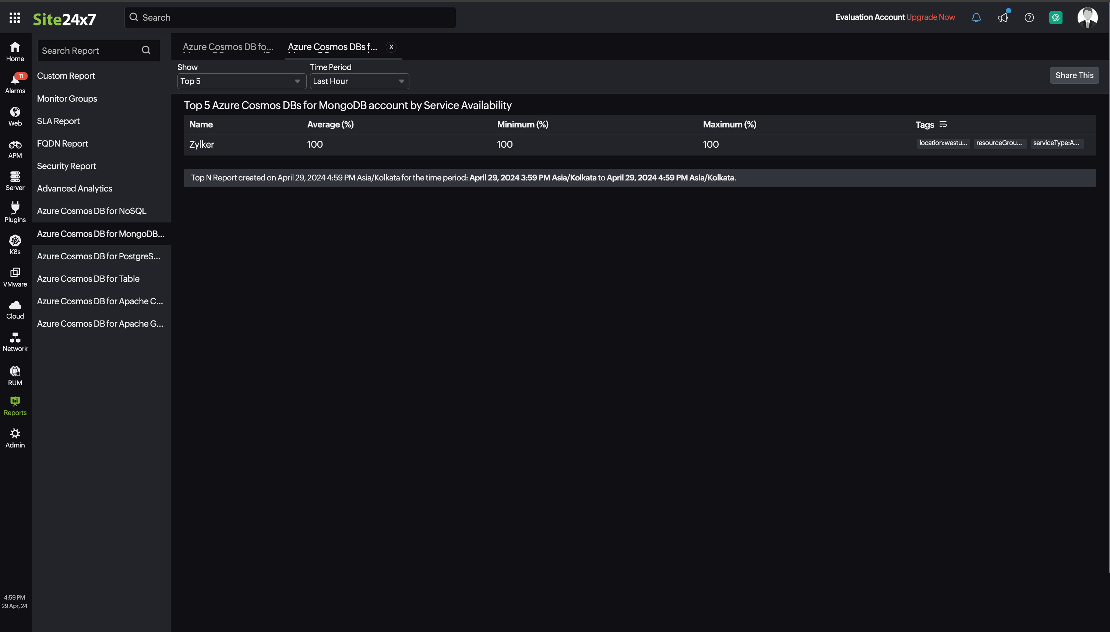Click the notifications bell icon
Image resolution: width=1110 pixels, height=632 pixels.
[976, 17]
